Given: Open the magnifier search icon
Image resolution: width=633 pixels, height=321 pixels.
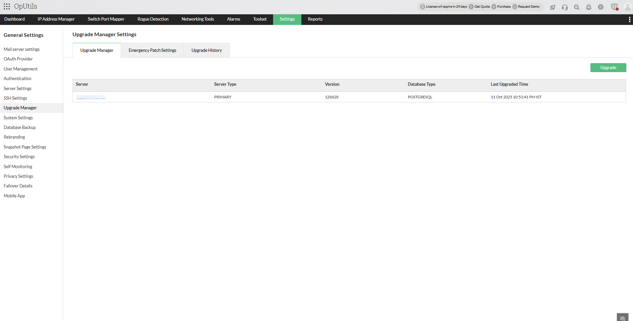Looking at the screenshot, I should (577, 7).
